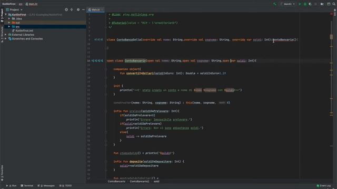
Task: Click ContoBancario() in the editor breadcrumbs
Action: click(x=139, y=181)
